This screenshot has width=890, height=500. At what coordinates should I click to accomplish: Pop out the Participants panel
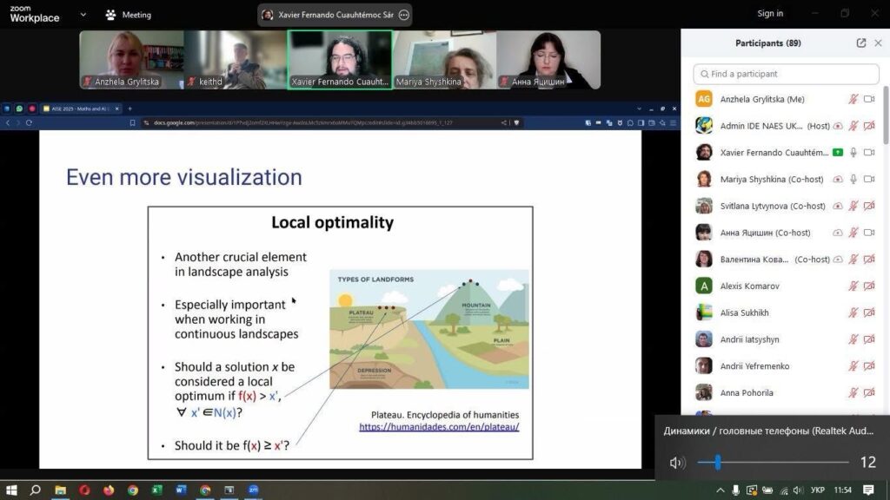[860, 43]
